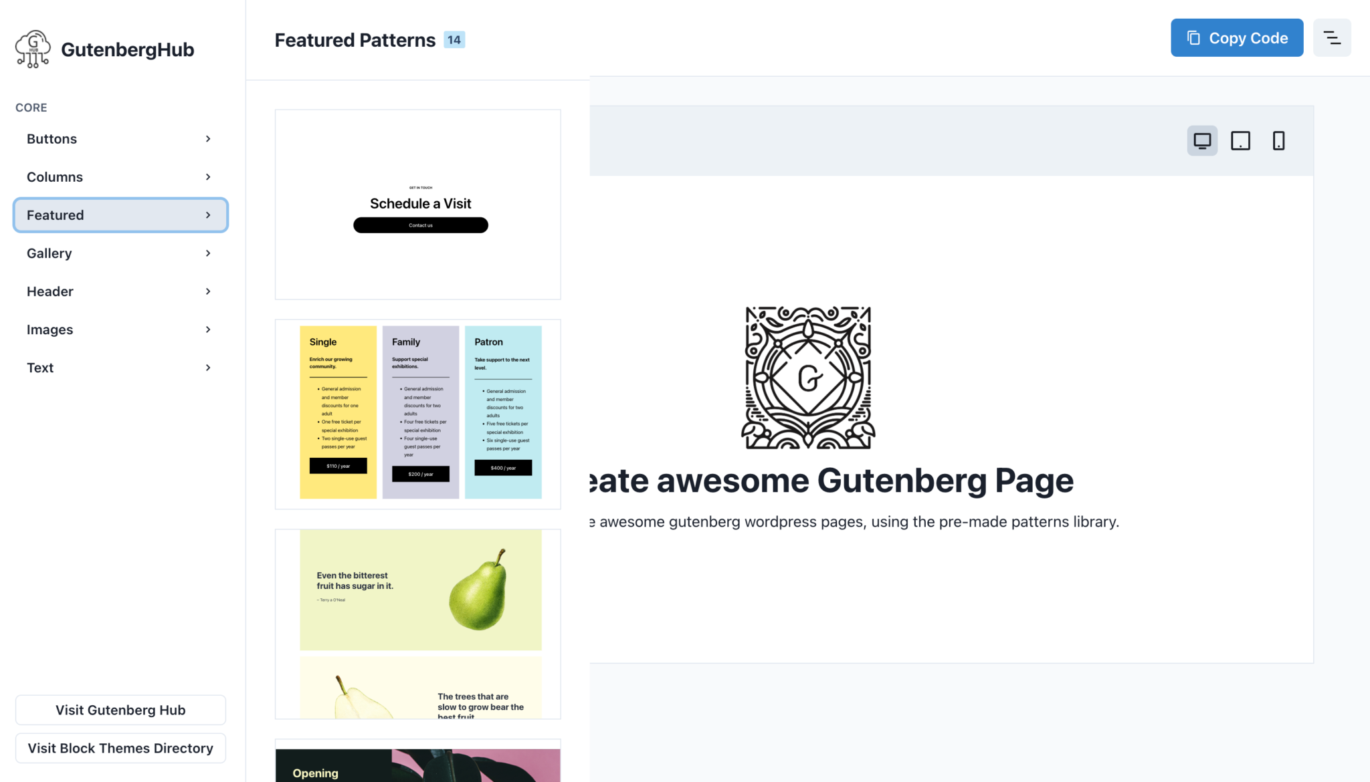The width and height of the screenshot is (1370, 782).
Task: Open the Buttons patterns category
Action: pyautogui.click(x=120, y=139)
